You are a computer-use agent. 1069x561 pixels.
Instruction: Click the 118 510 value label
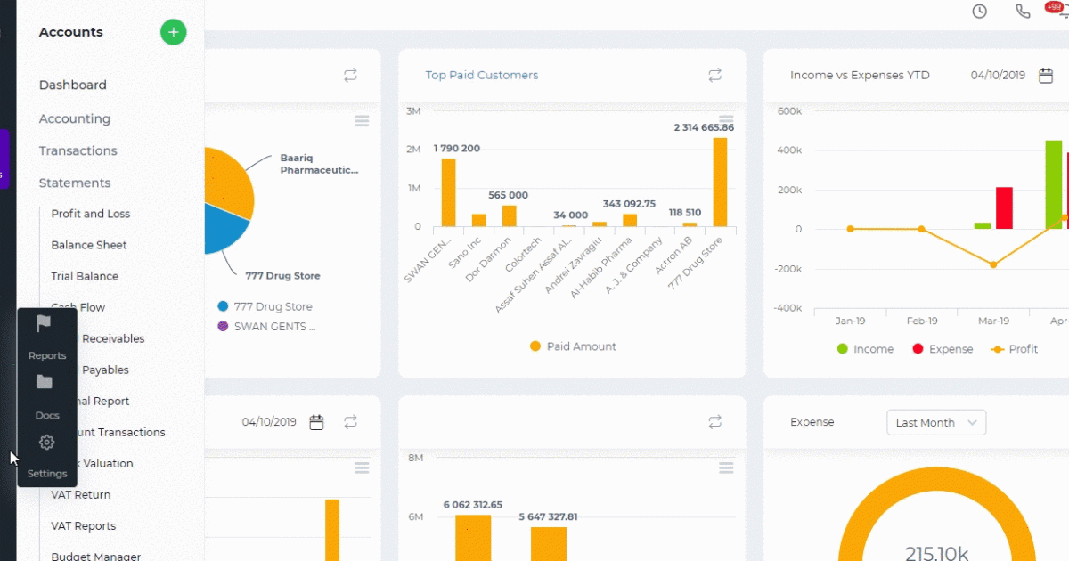click(x=685, y=213)
